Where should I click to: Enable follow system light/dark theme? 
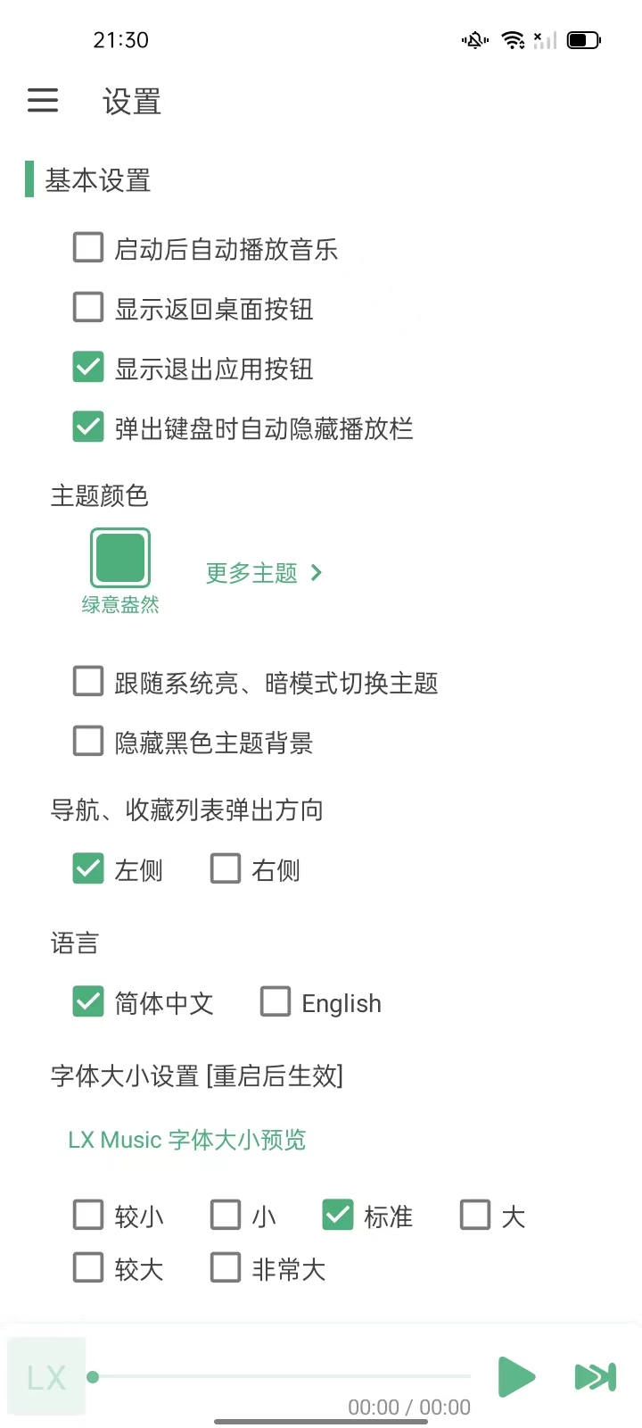pos(88,682)
